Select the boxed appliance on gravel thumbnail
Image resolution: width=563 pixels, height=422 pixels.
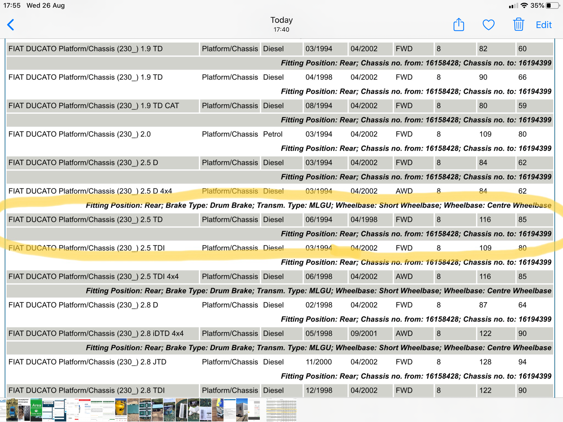click(x=169, y=410)
